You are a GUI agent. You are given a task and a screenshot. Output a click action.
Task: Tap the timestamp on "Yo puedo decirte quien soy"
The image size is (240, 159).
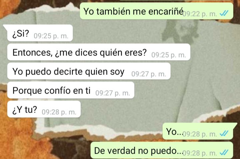coord(149,74)
